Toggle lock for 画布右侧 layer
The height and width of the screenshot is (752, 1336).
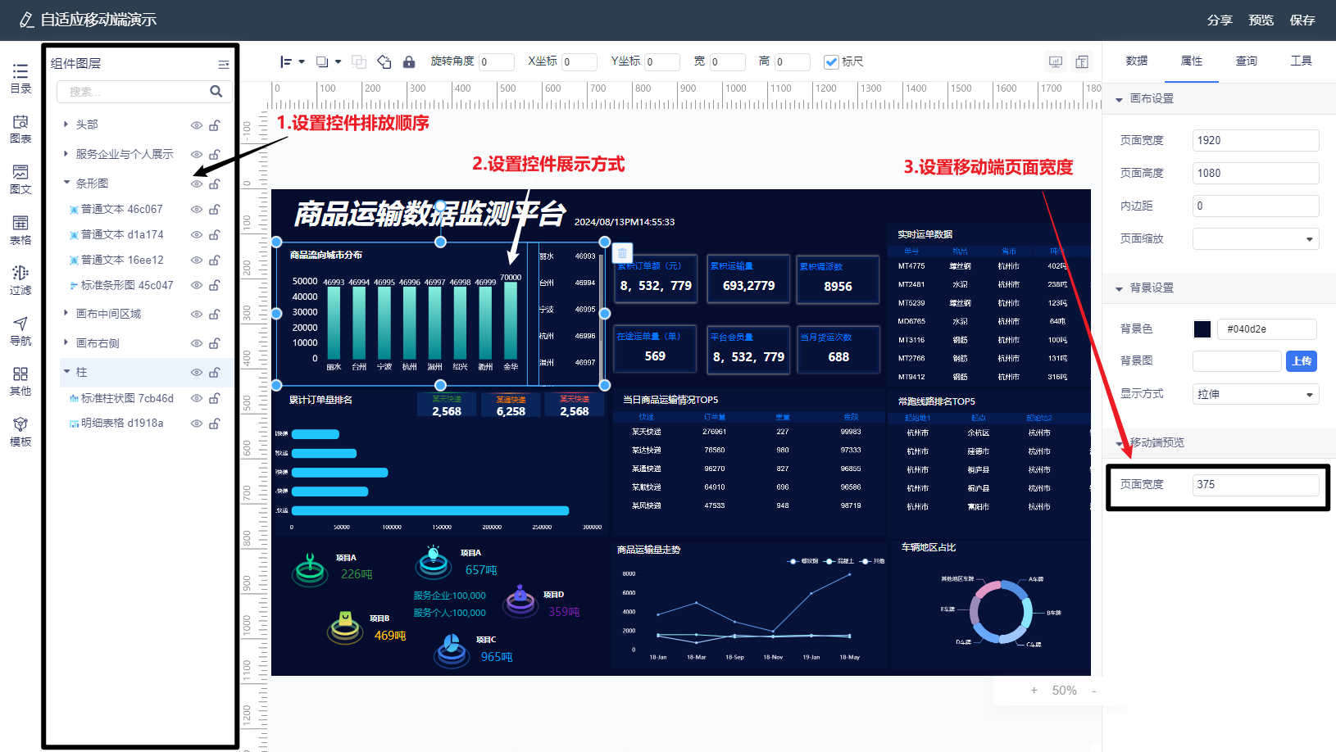coord(214,343)
